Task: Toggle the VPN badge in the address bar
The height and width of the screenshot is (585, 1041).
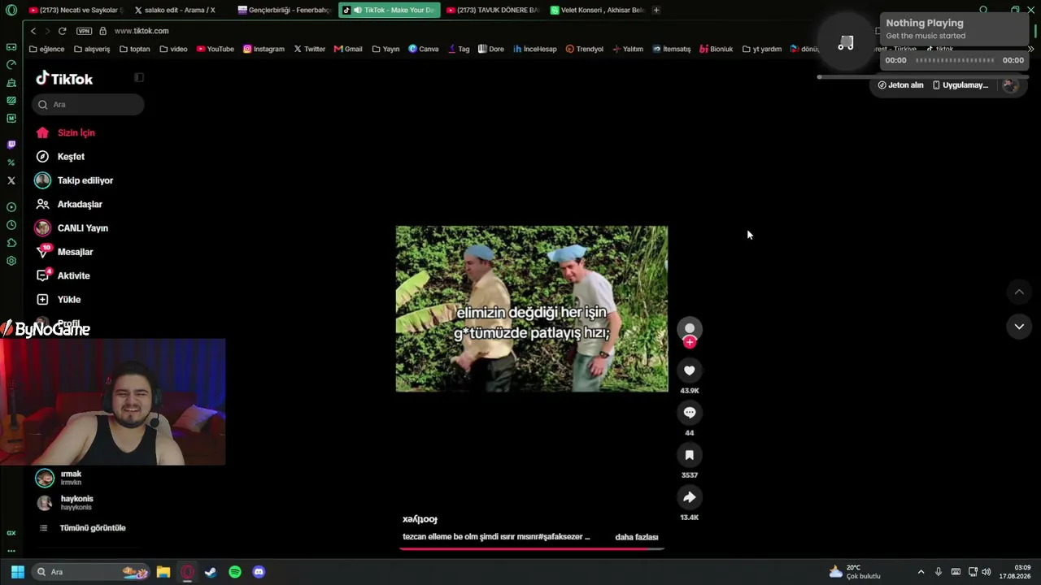Action: pos(84,31)
